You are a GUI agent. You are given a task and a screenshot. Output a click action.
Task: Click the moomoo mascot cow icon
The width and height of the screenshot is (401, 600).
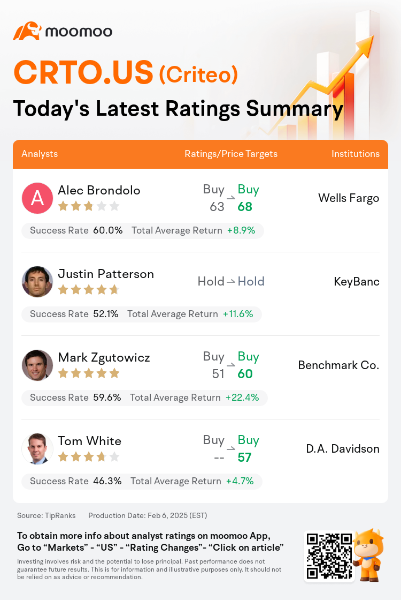(x=368, y=555)
